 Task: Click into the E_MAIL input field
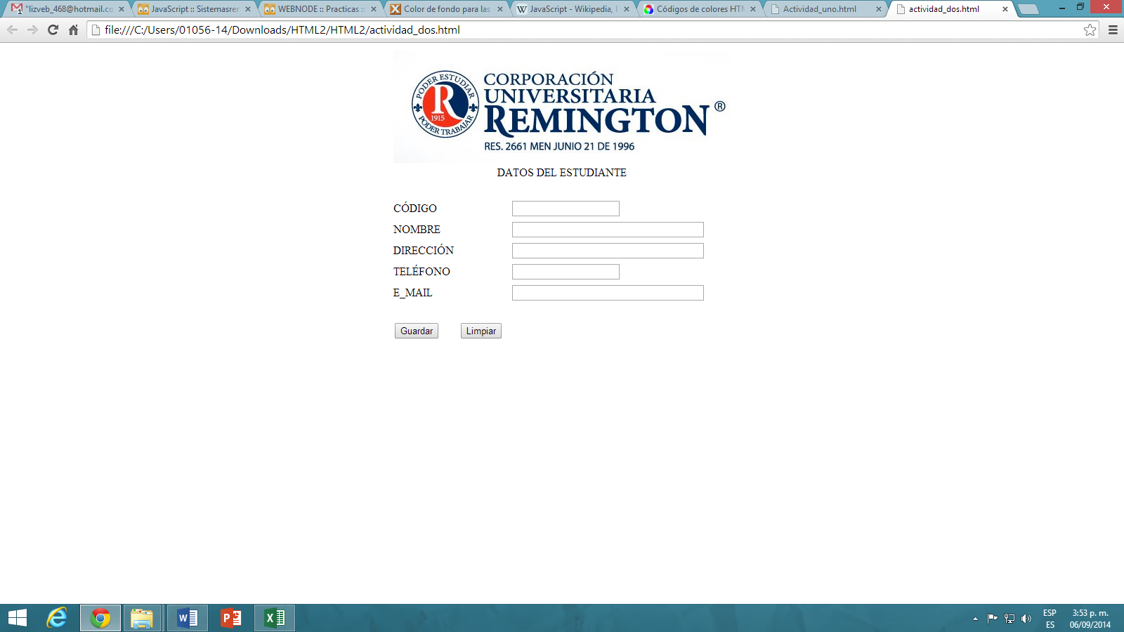point(608,293)
